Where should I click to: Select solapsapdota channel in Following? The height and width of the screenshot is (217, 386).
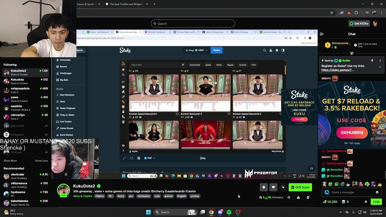26,90
